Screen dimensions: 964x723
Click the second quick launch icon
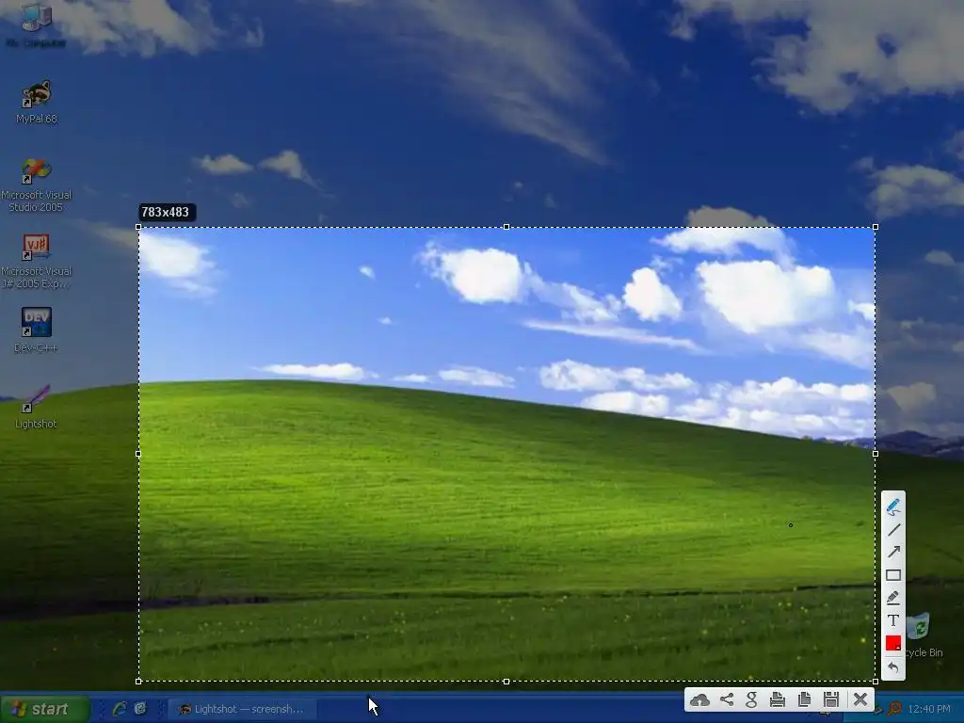pos(141,709)
